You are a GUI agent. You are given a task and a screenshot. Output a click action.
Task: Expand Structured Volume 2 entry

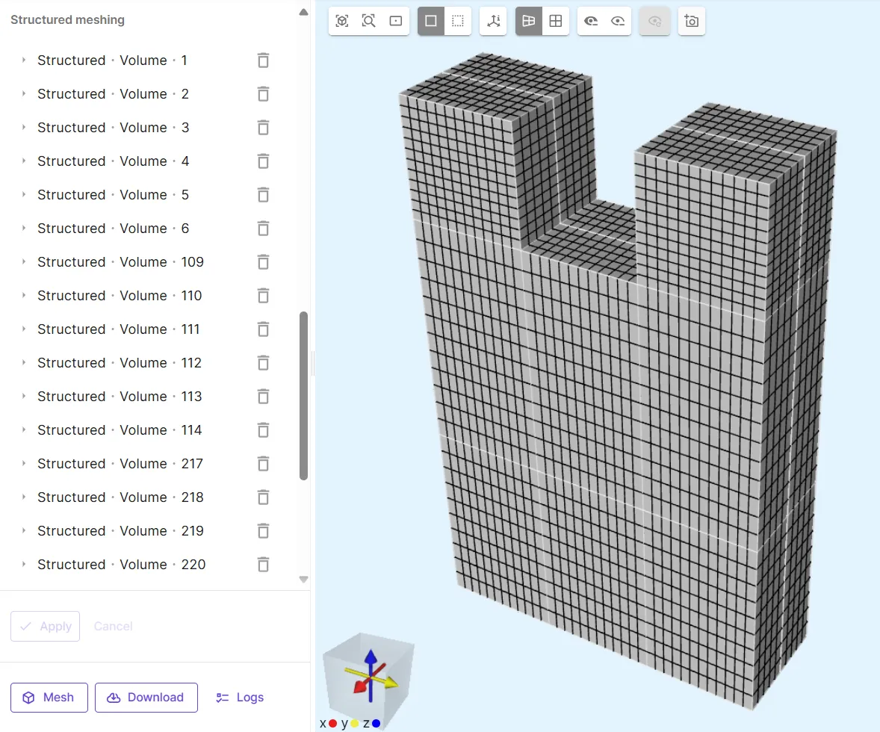tap(24, 94)
